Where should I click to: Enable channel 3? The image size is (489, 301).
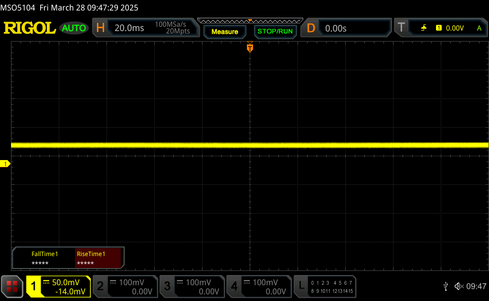coord(167,286)
